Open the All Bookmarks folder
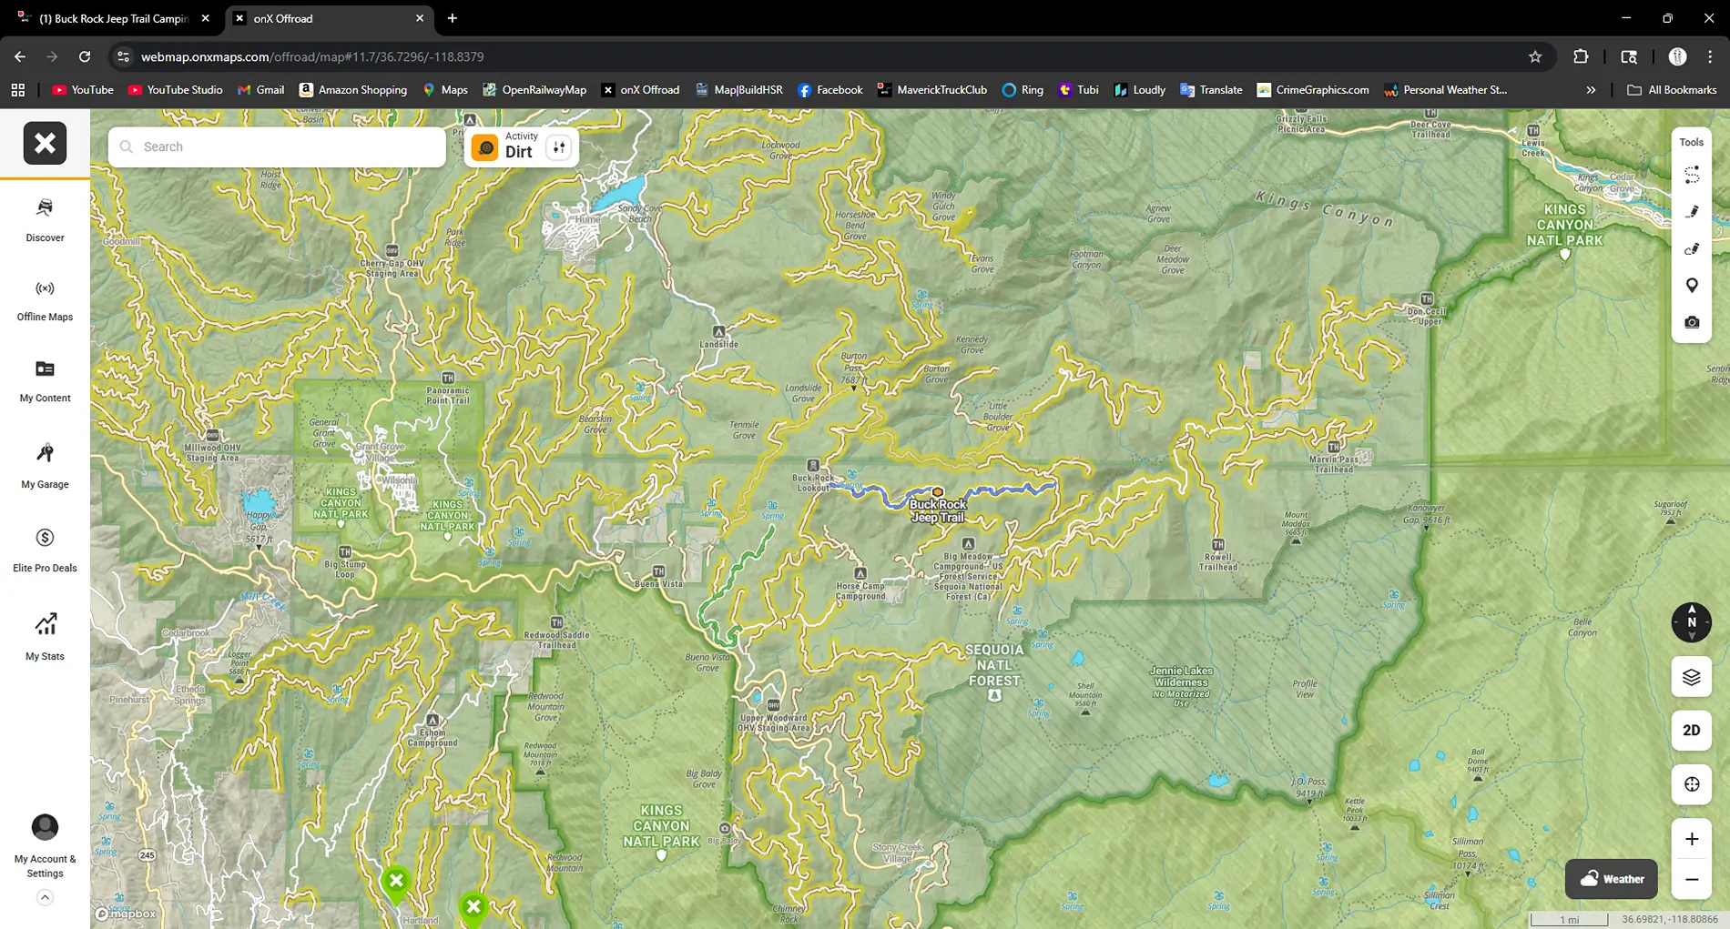The height and width of the screenshot is (929, 1730). (1672, 90)
